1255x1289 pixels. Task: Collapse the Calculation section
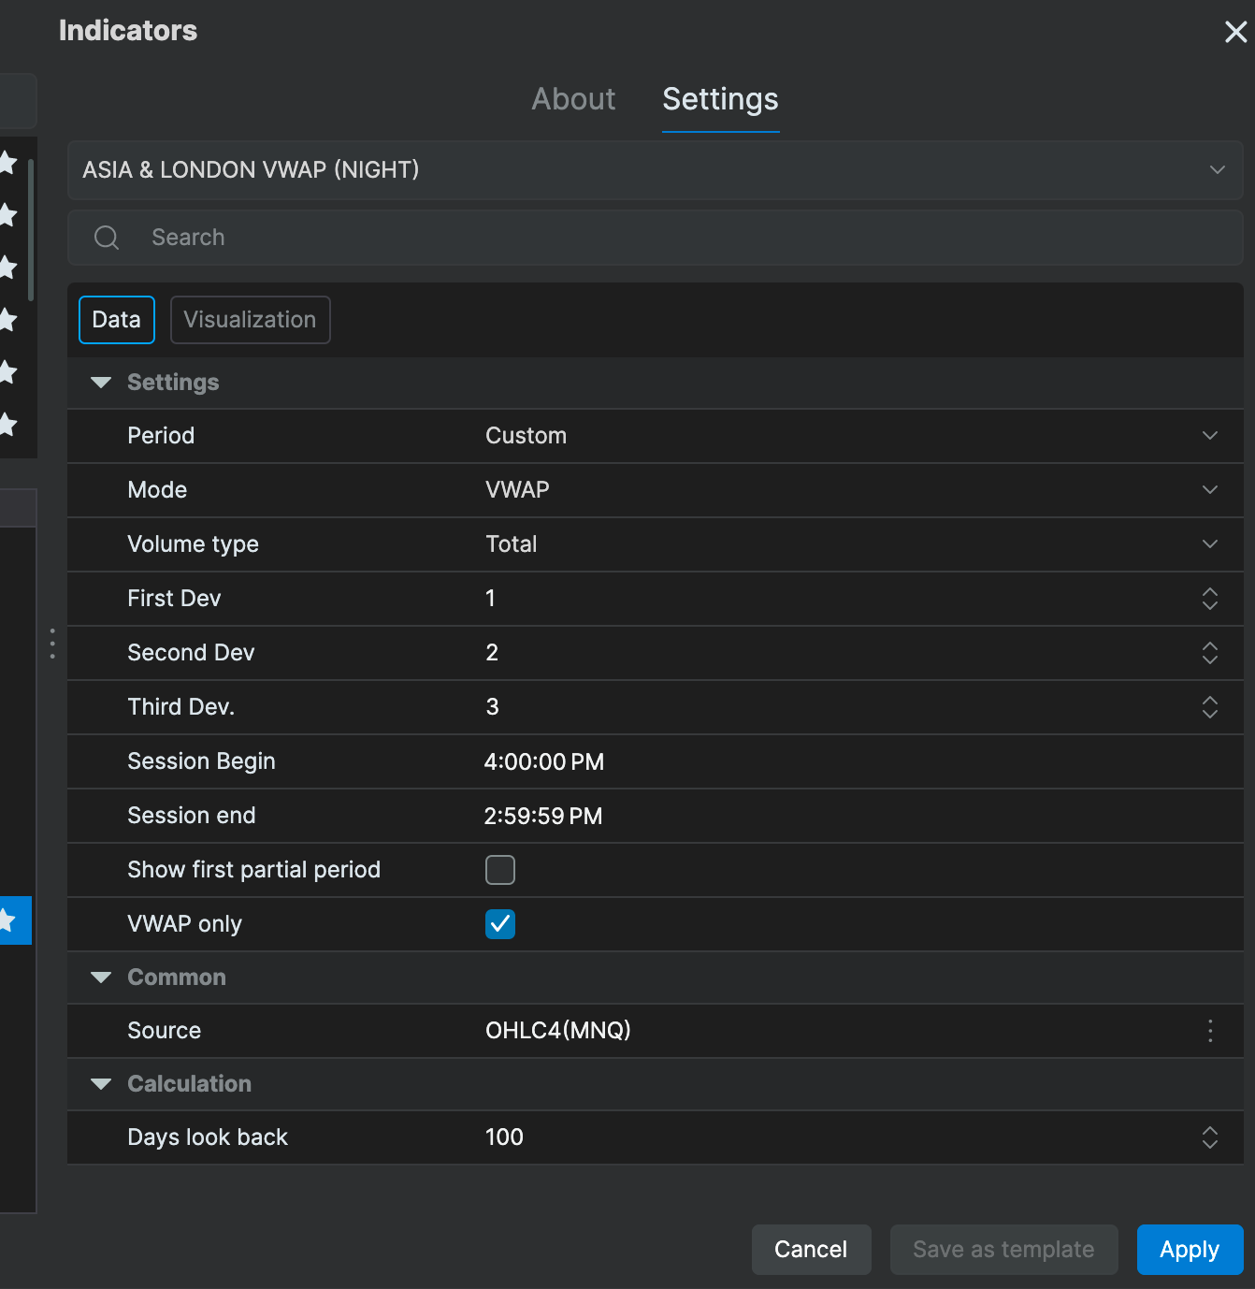coord(101,1084)
